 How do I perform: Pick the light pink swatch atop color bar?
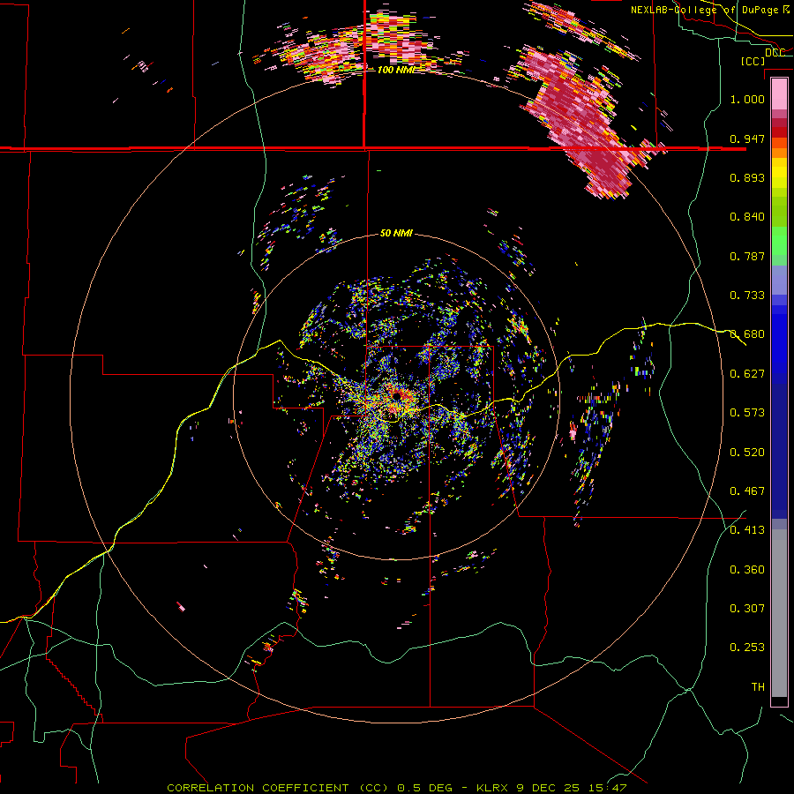click(779, 94)
